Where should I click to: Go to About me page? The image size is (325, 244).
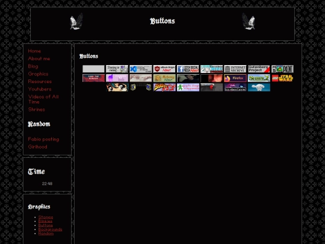pos(39,58)
